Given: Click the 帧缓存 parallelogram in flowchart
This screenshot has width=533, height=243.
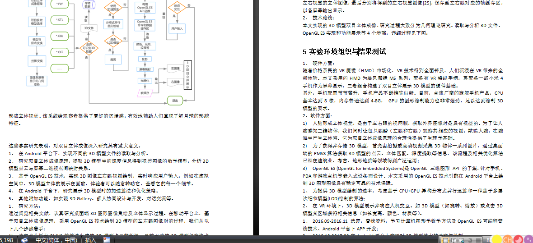Looking at the screenshot, I should click(x=145, y=92).
